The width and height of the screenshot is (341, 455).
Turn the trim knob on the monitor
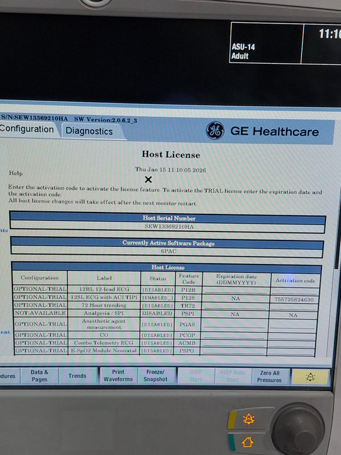pos(299,429)
